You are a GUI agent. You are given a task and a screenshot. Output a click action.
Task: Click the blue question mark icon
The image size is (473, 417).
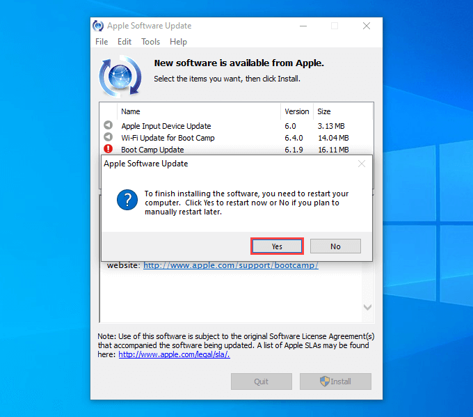127,200
